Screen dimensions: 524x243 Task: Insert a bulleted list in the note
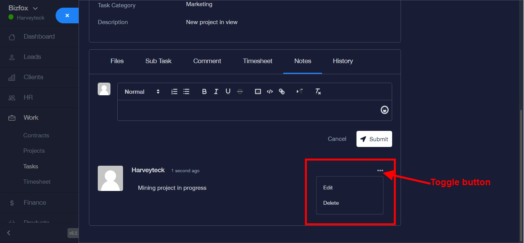click(x=186, y=91)
